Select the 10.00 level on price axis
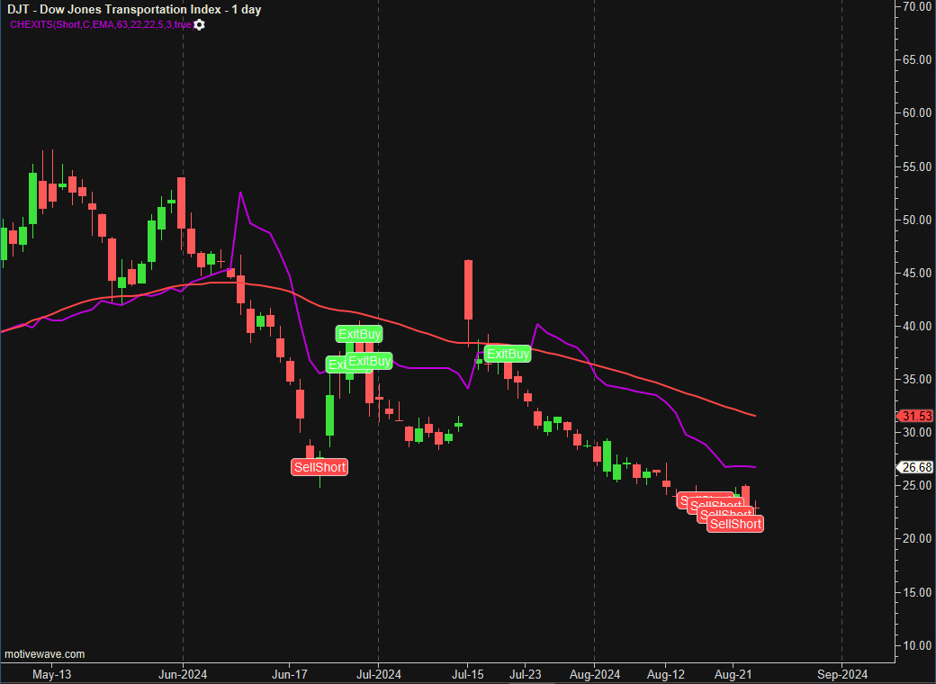This screenshot has width=936, height=684. [x=917, y=645]
